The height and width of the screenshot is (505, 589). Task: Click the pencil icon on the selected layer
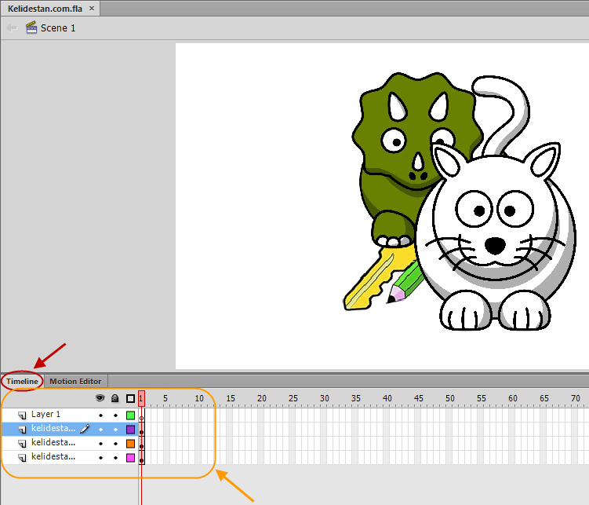[85, 429]
